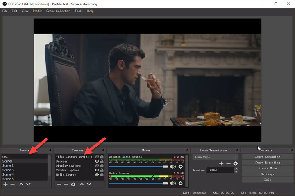Decrease transition Duration with down arrow

click(x=236, y=171)
